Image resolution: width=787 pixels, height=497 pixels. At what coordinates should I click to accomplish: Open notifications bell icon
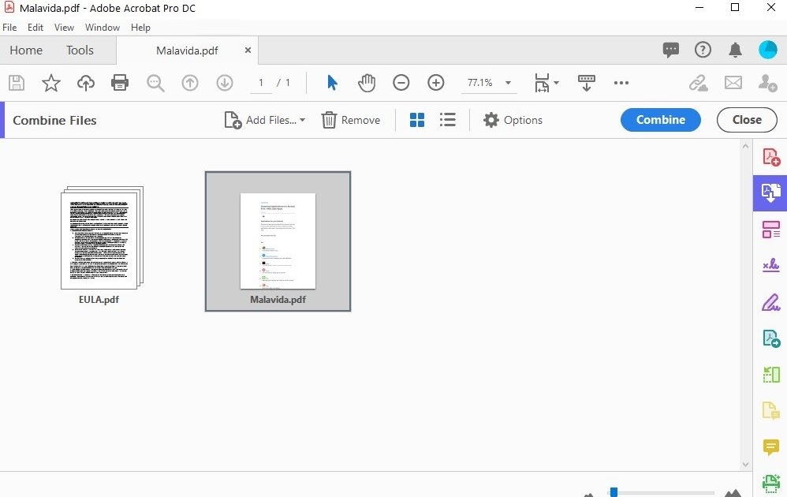735,50
